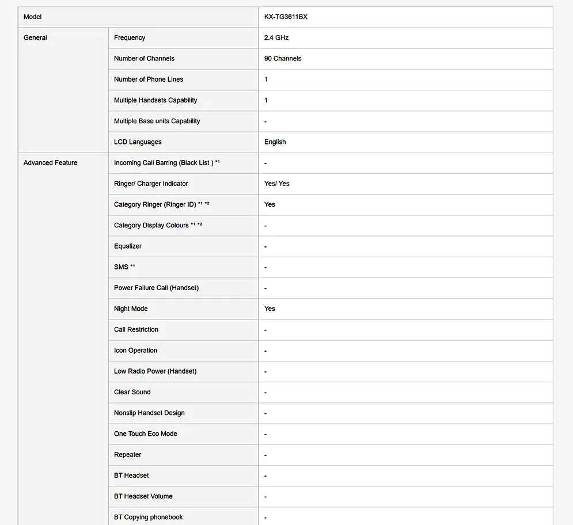Select "Yes" in the Category Ringer row
The image size is (573, 525).
pyautogui.click(x=270, y=204)
